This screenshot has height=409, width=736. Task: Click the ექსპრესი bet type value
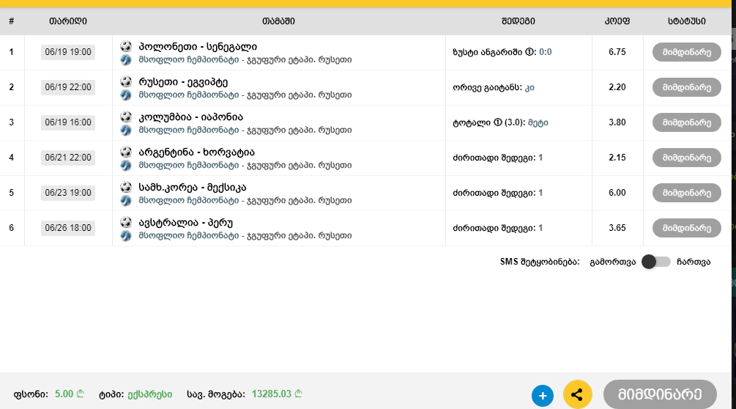(149, 394)
